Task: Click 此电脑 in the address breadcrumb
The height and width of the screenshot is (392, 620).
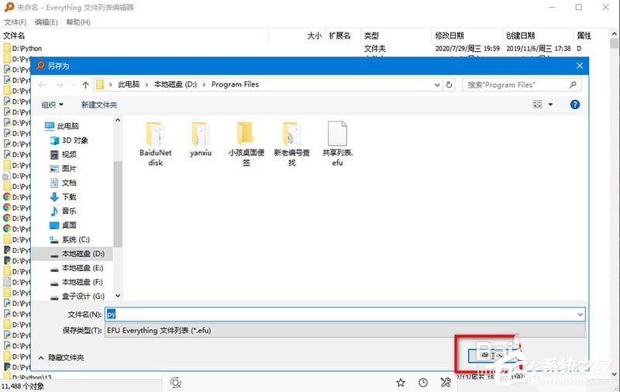Action: (129, 84)
